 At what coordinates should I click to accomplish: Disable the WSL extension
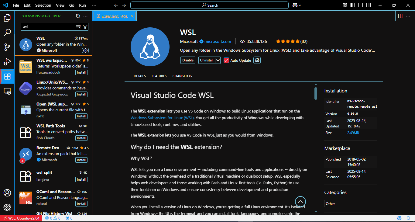click(x=188, y=60)
